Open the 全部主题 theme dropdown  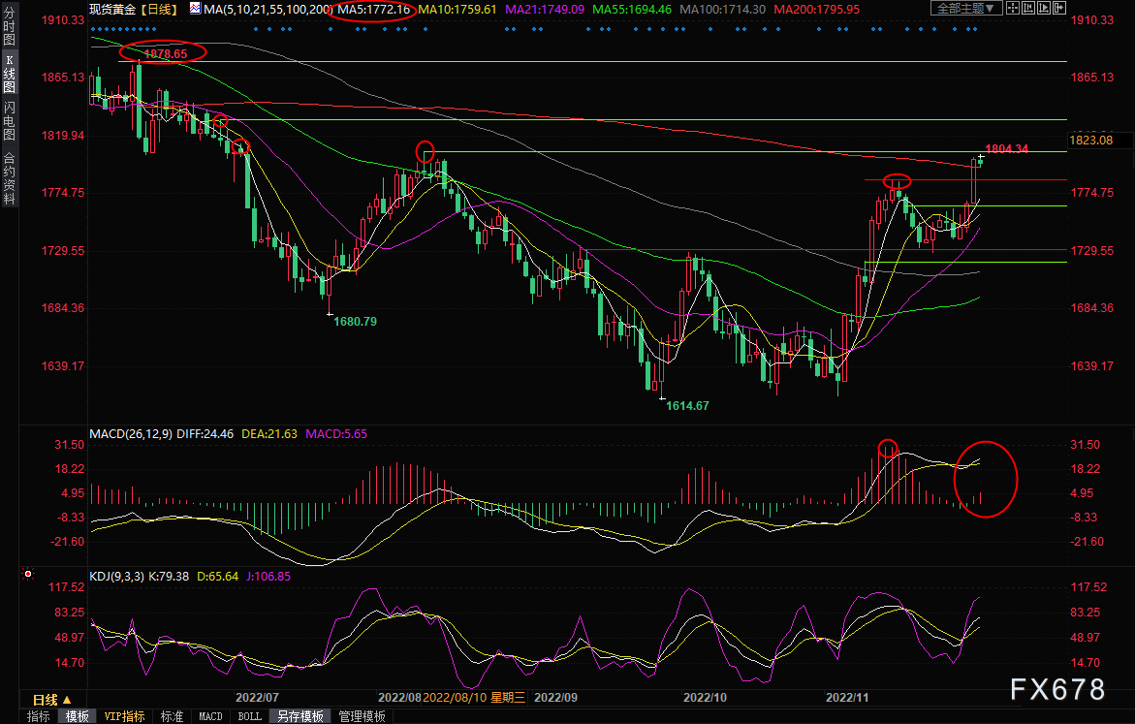(x=964, y=9)
